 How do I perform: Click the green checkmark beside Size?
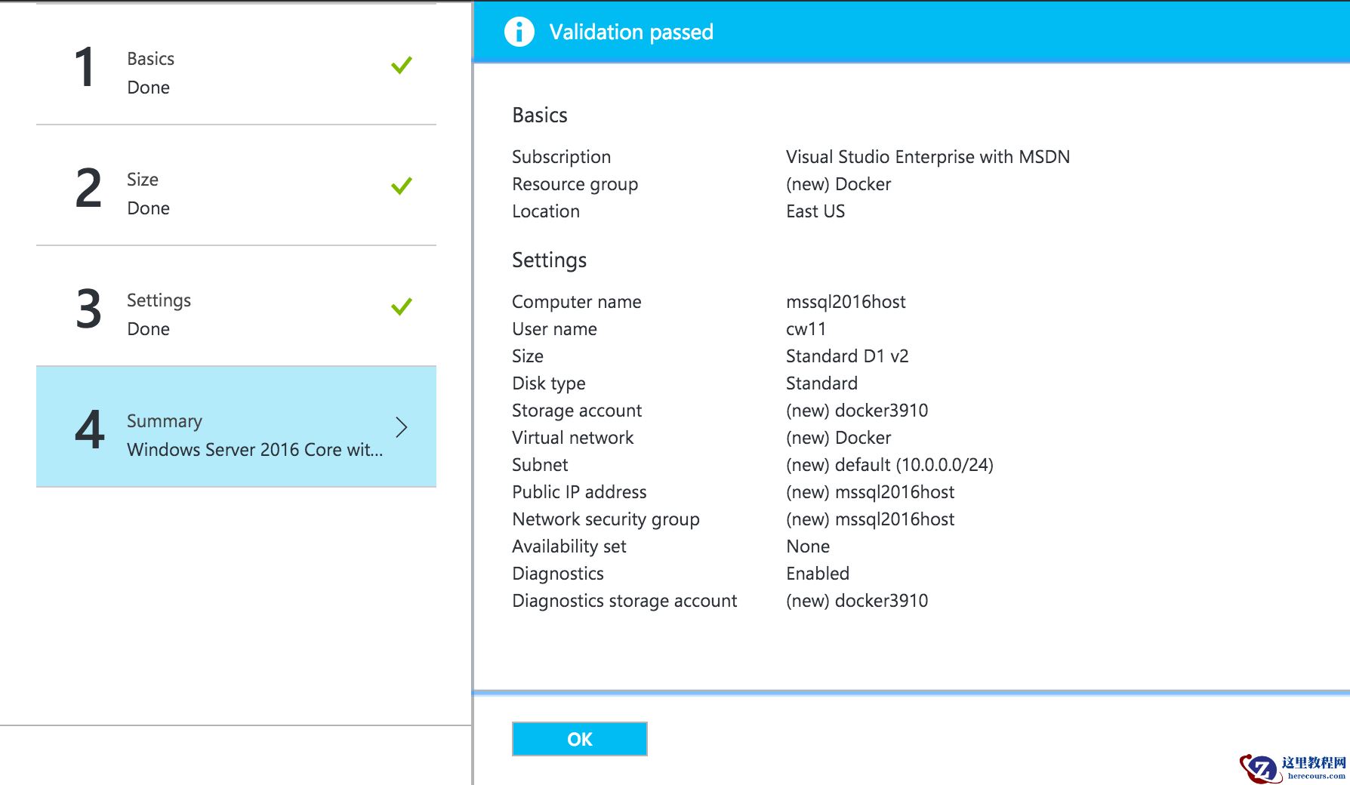click(402, 186)
